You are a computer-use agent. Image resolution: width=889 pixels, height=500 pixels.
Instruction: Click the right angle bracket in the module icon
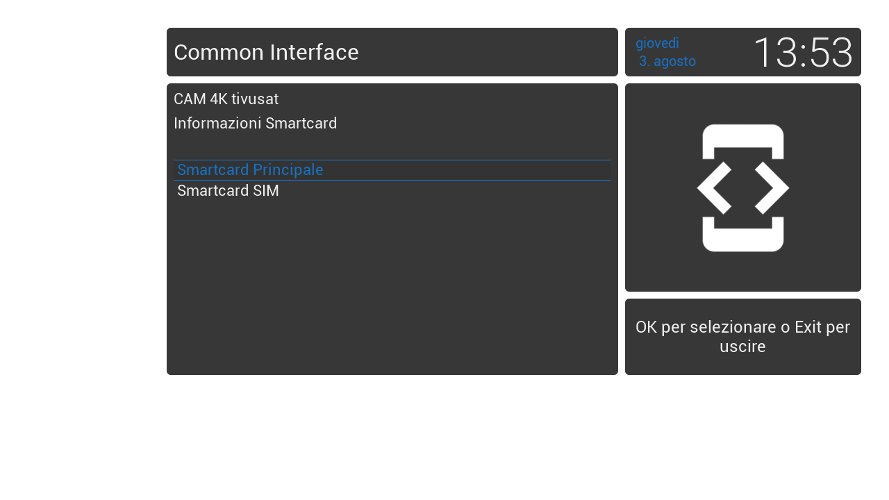point(772,187)
